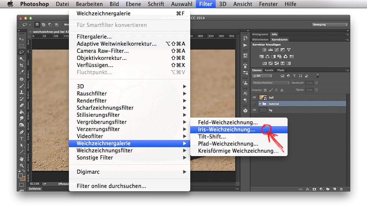Click the ball layer thumbnail
This screenshot has width=367, height=219.
263,97
